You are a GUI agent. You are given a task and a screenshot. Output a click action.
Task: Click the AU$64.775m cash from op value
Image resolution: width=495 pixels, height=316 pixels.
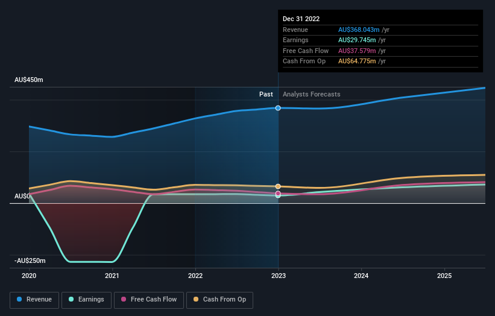click(357, 62)
